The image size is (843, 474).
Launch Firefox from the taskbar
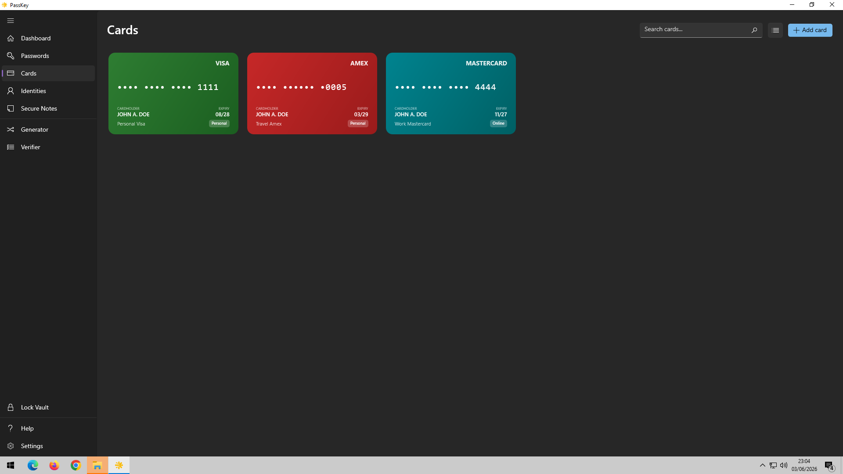click(54, 465)
